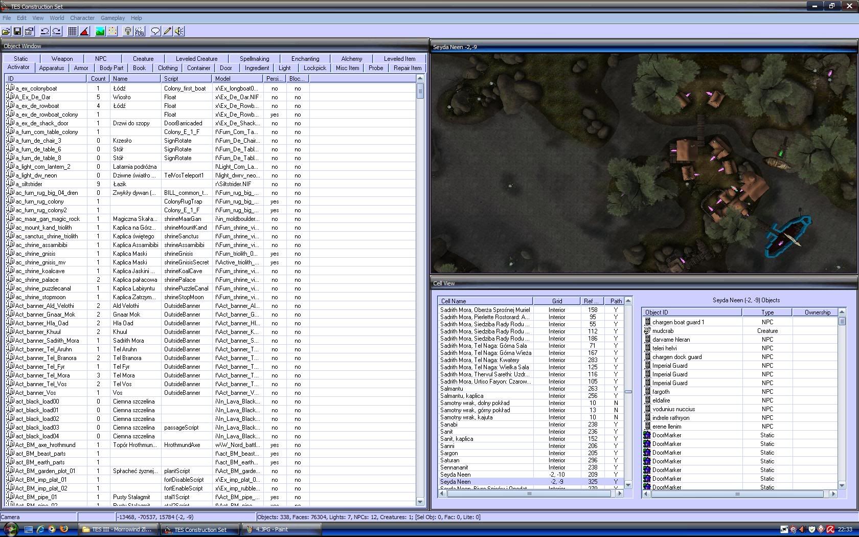Click the Internet Explorer quick launch icon
The height and width of the screenshot is (537, 859).
pos(40,529)
